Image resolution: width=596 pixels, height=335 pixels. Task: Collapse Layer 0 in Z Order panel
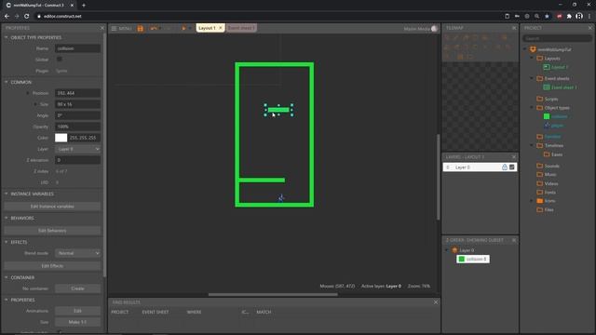(447, 250)
